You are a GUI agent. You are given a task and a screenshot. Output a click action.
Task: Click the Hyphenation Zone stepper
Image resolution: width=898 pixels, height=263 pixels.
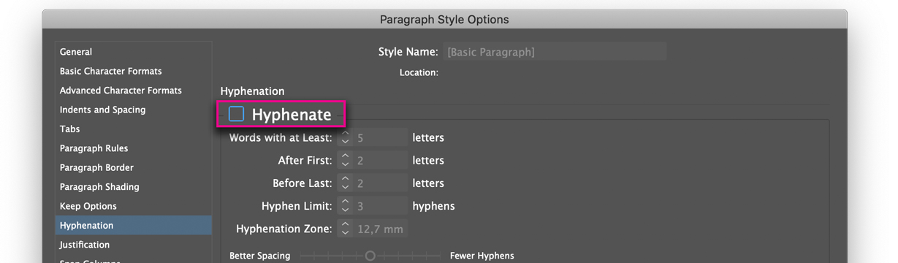pos(345,229)
